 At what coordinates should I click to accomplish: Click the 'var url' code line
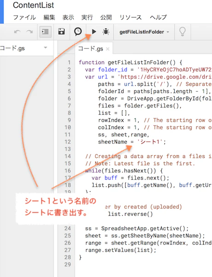click(x=148, y=77)
